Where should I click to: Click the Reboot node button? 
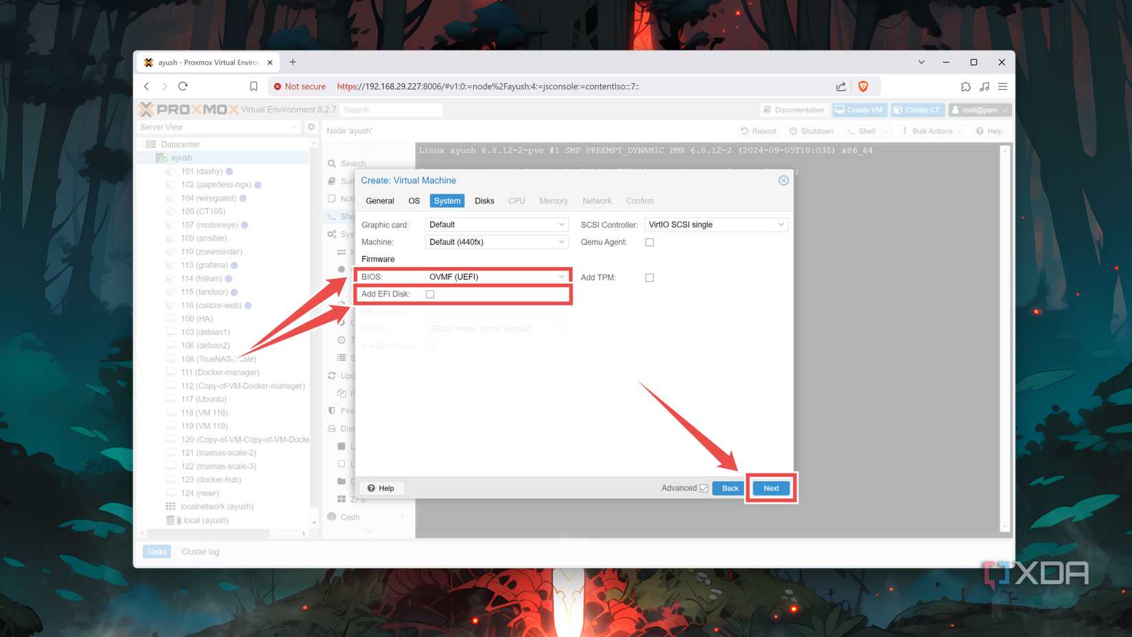tap(759, 131)
